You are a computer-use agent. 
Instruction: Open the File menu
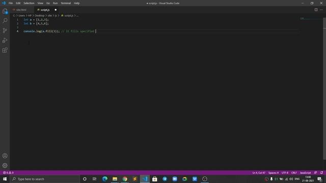(x=11, y=3)
